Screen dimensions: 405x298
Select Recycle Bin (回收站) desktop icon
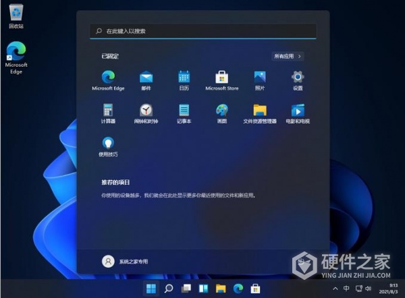click(16, 17)
